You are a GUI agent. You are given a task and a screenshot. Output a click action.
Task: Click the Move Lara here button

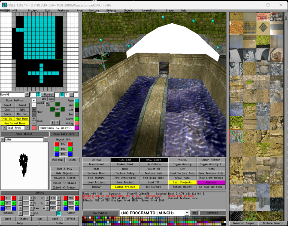coord(64,134)
